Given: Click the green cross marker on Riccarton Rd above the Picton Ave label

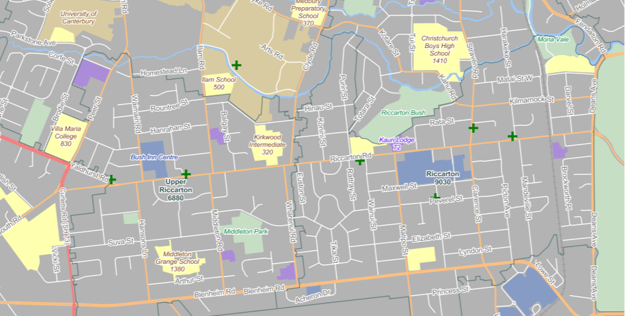Looking at the screenshot, I should 512,137.
